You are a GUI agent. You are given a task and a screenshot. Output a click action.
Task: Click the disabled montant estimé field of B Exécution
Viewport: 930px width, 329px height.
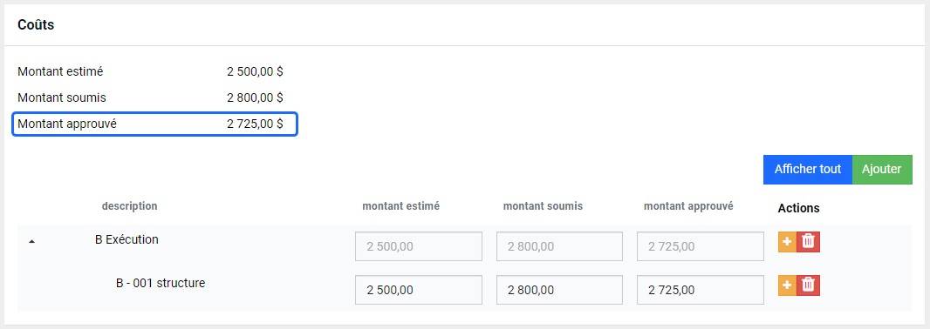[x=419, y=246]
